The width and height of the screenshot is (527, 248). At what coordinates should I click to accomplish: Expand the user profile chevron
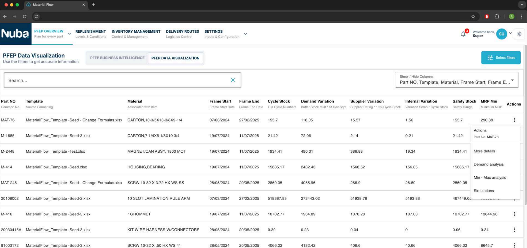tap(510, 33)
